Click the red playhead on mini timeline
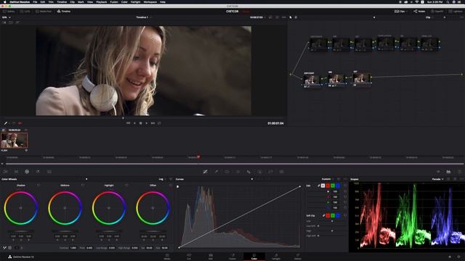Screen dimensions: 465x261 coord(198,157)
